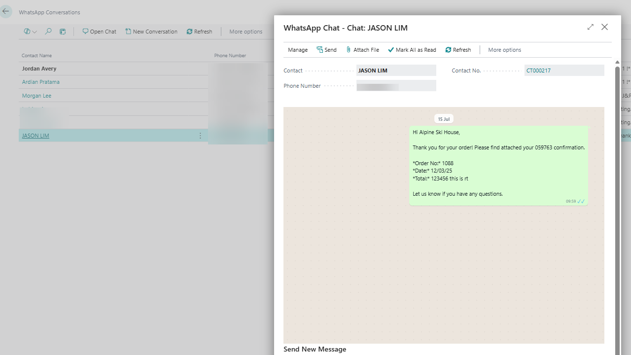Image resolution: width=631 pixels, height=355 pixels.
Task: Open the Ardian Pratama contact link
Action: pyautogui.click(x=41, y=82)
